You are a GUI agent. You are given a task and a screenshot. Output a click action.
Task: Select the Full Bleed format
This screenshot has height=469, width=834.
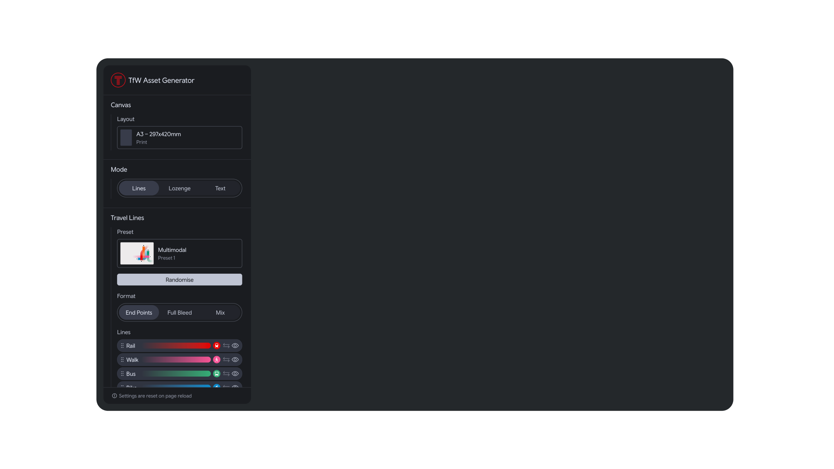coord(179,312)
